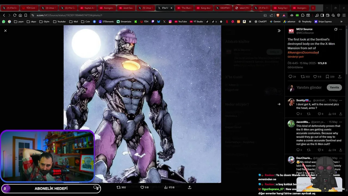Go to browser home page
This screenshot has width=348, height=196.
(20, 15)
